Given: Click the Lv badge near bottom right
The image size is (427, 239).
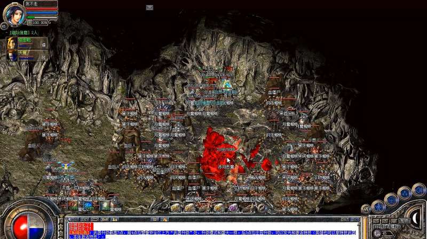Looking at the screenshot, I should (377, 233).
